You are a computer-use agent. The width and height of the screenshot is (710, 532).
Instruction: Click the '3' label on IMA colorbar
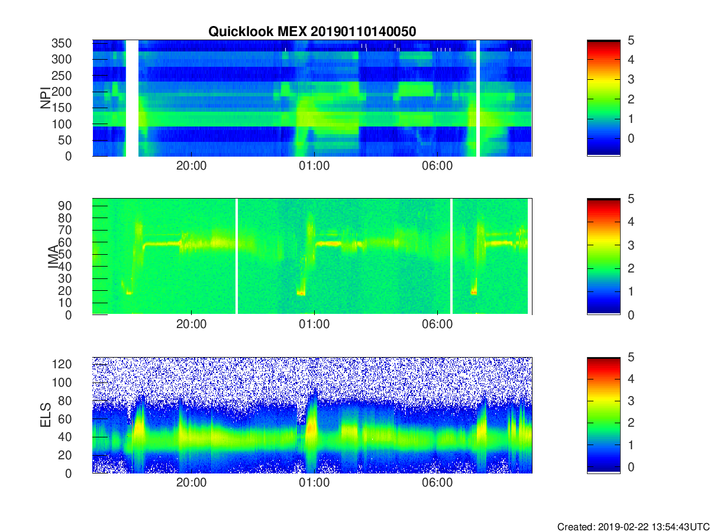tap(631, 245)
